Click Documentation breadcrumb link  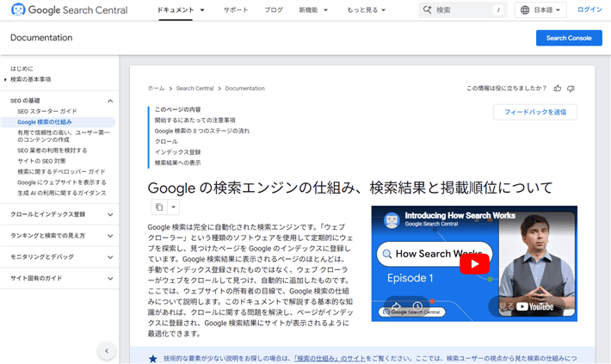click(244, 89)
